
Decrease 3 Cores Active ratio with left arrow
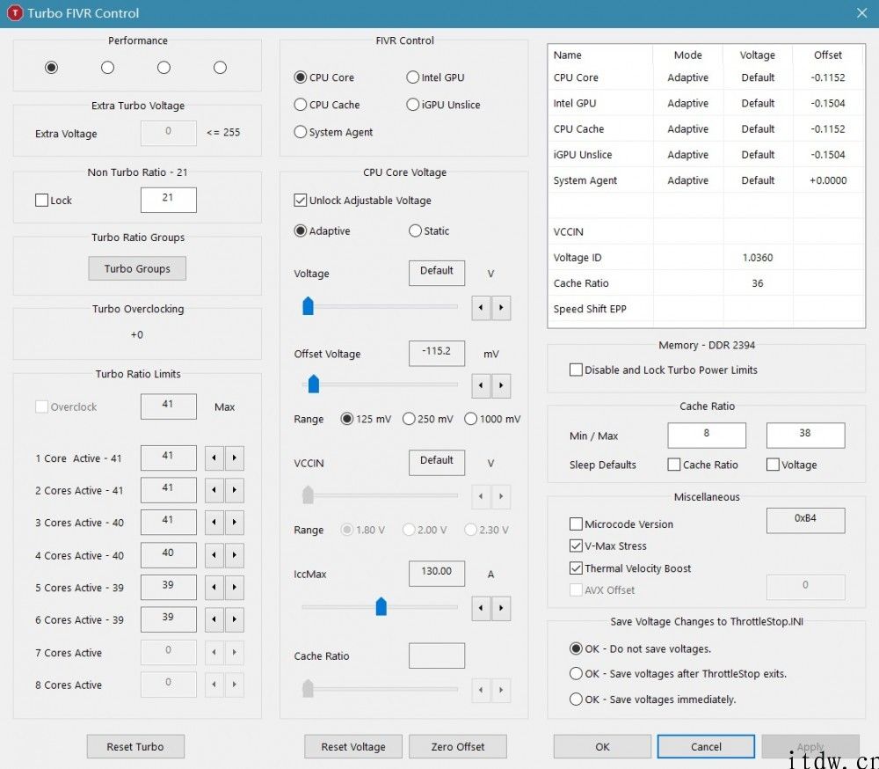tap(214, 522)
